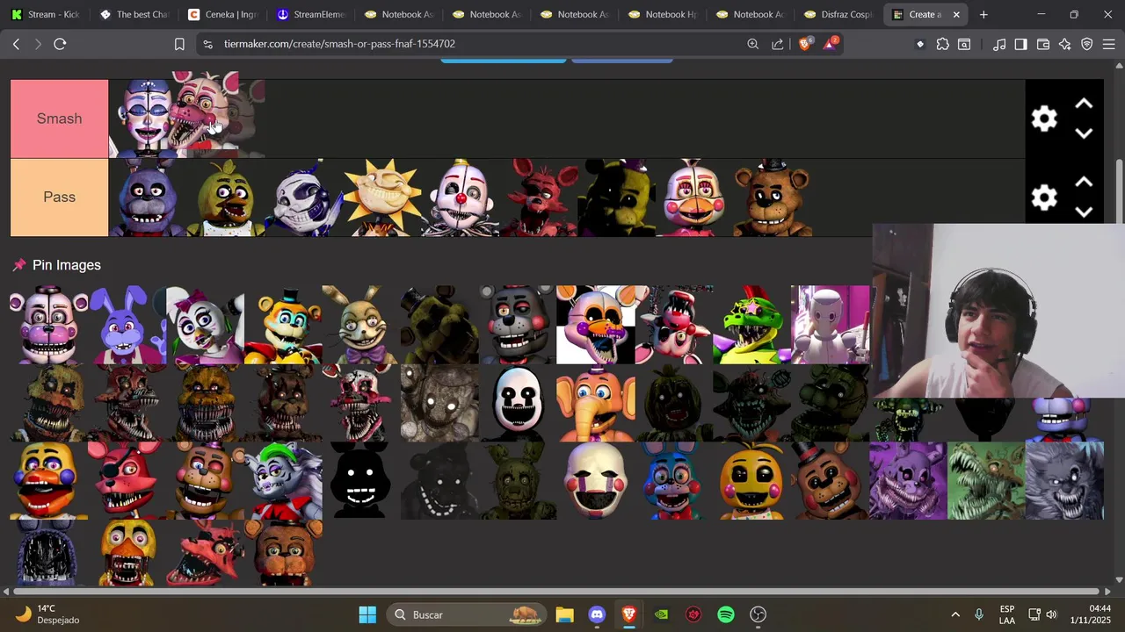Pick orange Glamrock Freddy image

point(283,325)
